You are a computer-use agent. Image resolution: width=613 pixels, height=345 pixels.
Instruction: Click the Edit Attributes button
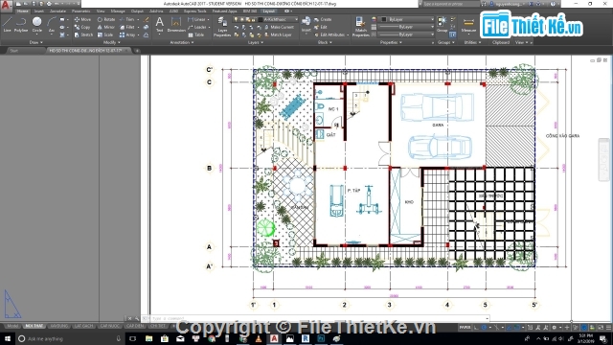329,34
